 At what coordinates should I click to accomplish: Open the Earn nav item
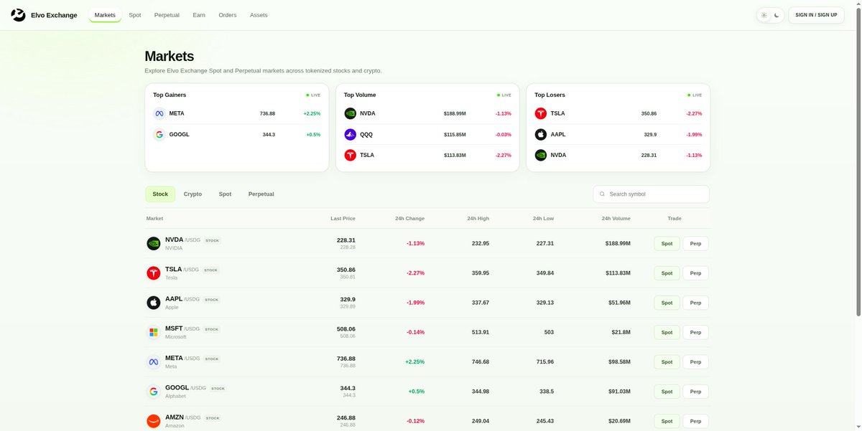(x=199, y=15)
